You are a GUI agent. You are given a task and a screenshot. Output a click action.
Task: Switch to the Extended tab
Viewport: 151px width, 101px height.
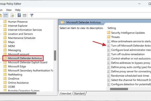point(66,94)
